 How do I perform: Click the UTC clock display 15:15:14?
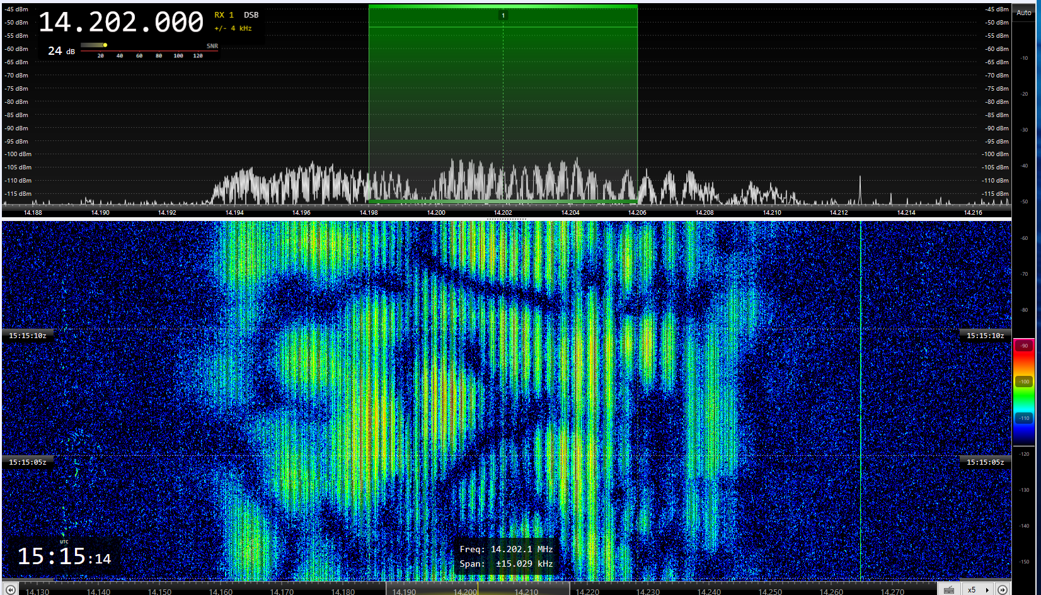pos(64,557)
